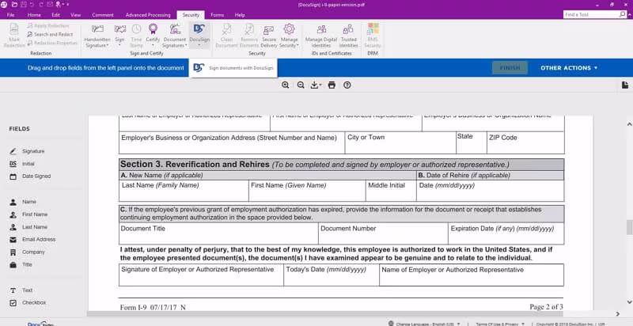
Task: Open Document Signatures tool
Action: [175, 35]
